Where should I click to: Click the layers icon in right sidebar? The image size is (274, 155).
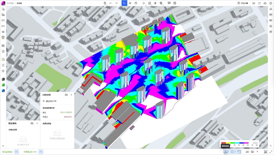[x=271, y=26]
